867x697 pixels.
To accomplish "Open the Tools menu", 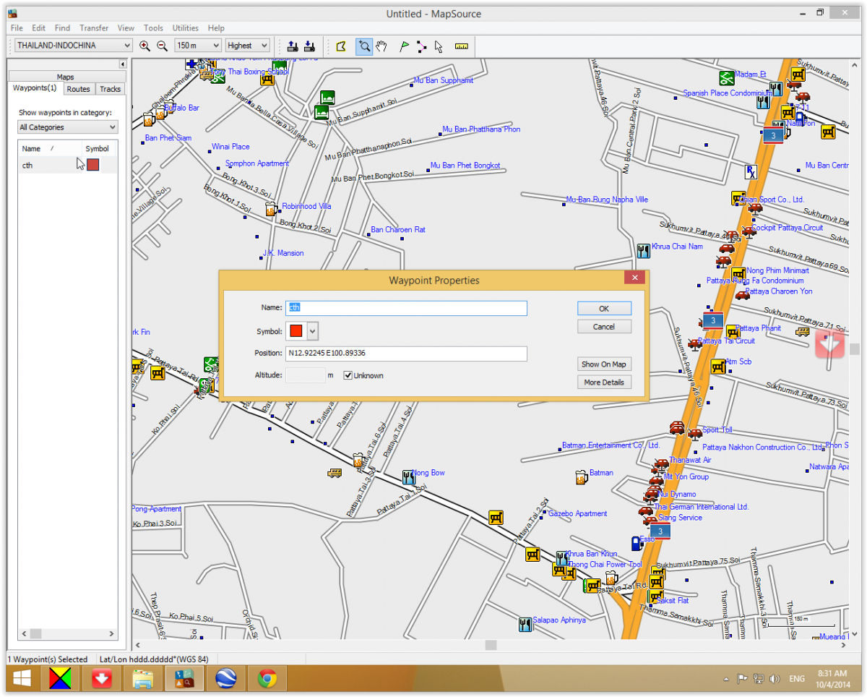I will [153, 28].
